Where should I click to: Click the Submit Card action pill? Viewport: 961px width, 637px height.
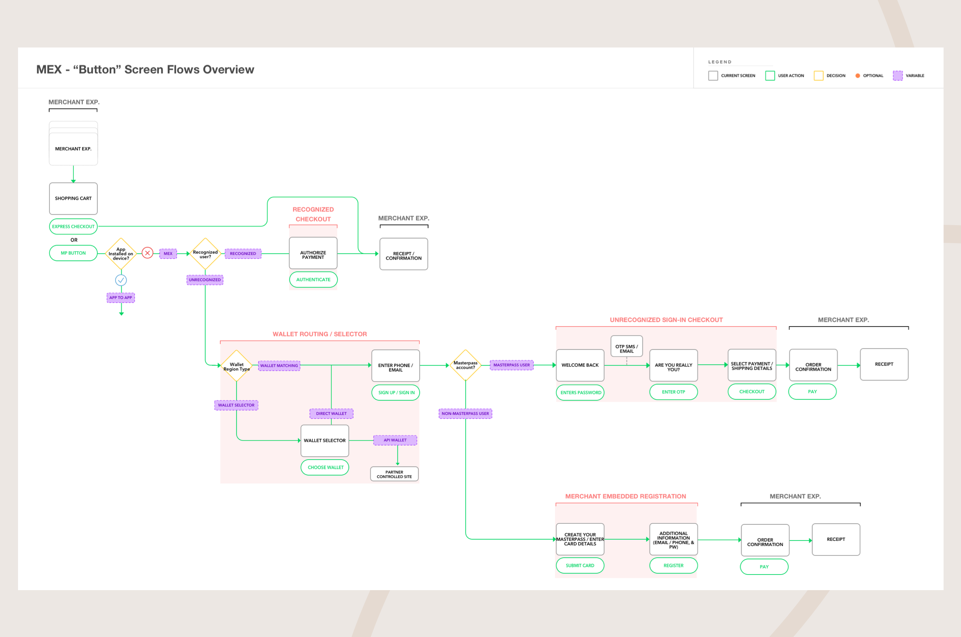[x=580, y=565]
